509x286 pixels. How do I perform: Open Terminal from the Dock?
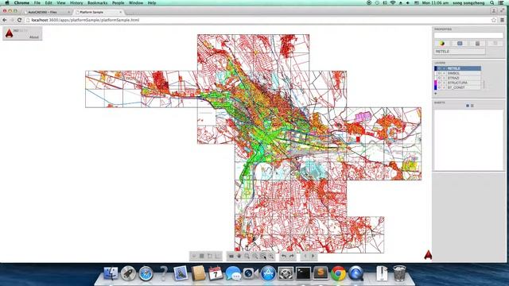point(303,273)
